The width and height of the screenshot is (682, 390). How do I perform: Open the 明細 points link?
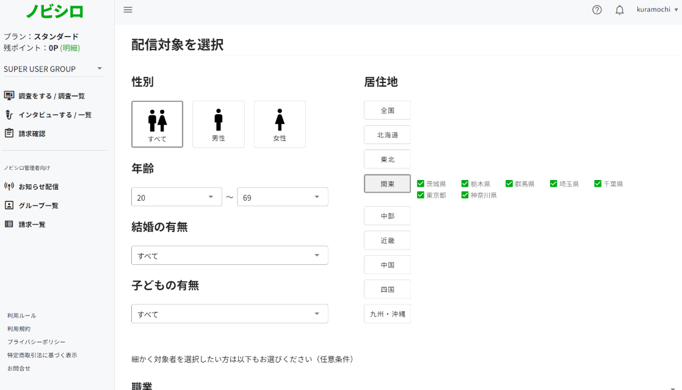(x=70, y=48)
